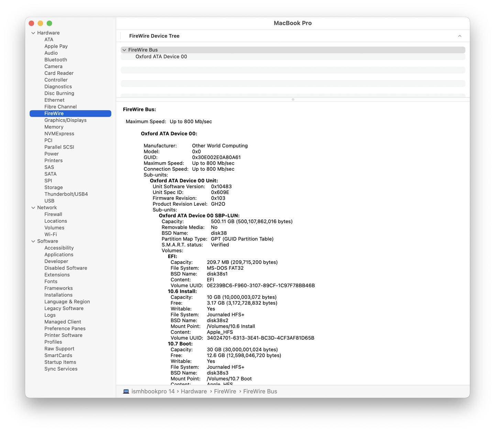
Task: Select SAS in the sidebar
Action: [49, 167]
